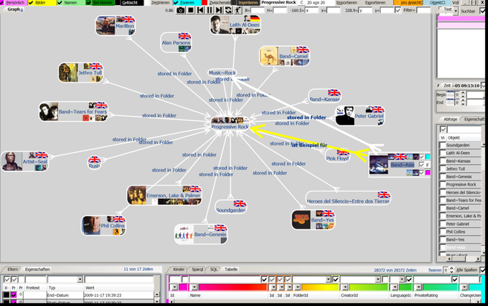This screenshot has height=306, width=488.
Task: Click the German flag on Laith Al-Deen node
Action: tap(255, 19)
